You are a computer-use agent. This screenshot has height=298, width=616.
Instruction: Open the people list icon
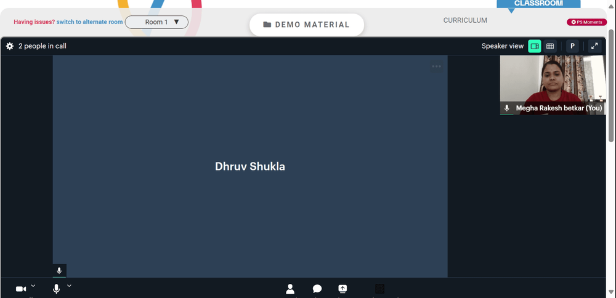pos(290,289)
